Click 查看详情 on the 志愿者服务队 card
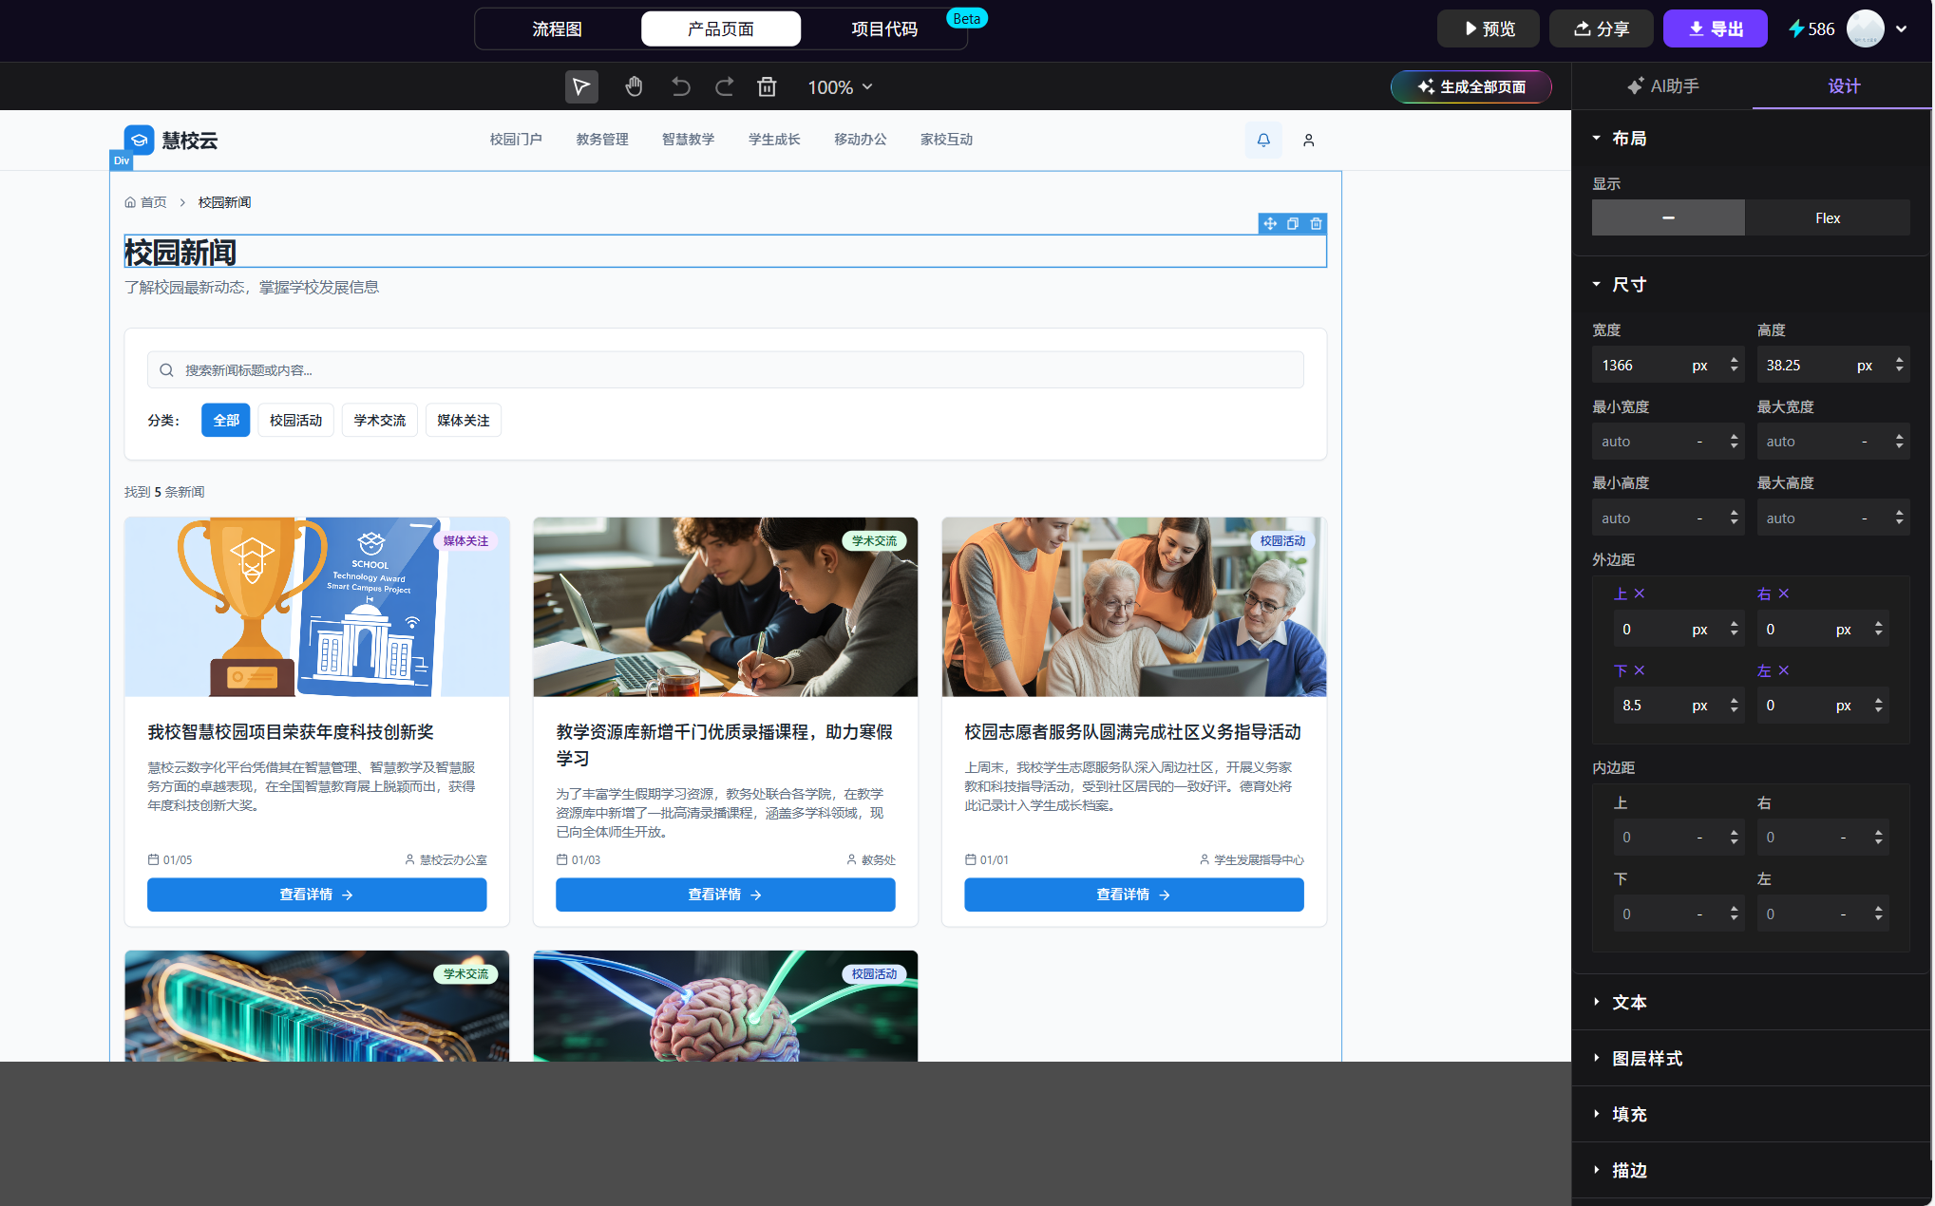1935x1206 pixels. 1134,895
